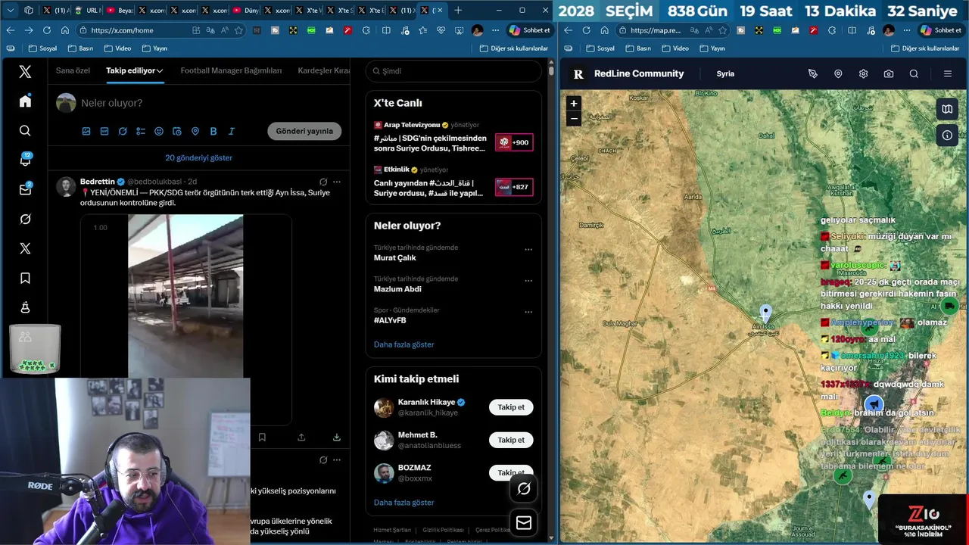Follow Mehmet B.
969x545 pixels.
(511, 440)
